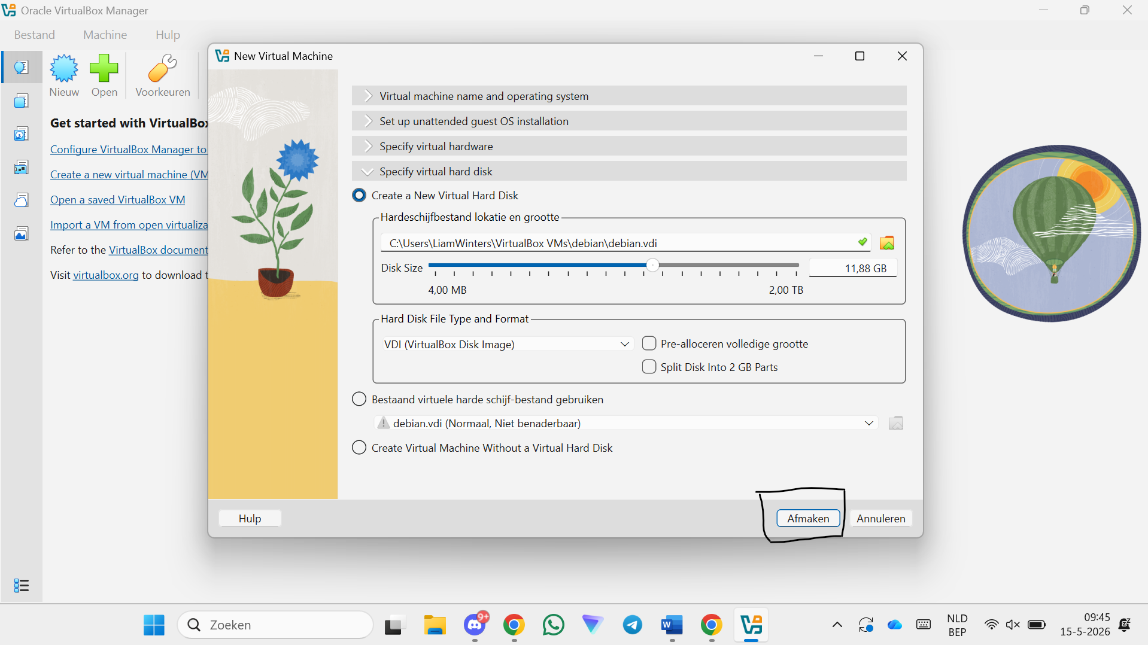The width and height of the screenshot is (1148, 645).
Task: Open the Chrome icon next to Word
Action: (712, 625)
